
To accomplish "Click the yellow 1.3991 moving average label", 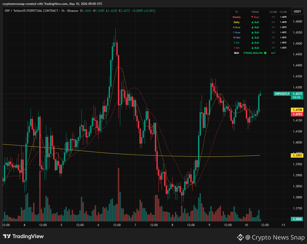I will pyautogui.click(x=297, y=156).
